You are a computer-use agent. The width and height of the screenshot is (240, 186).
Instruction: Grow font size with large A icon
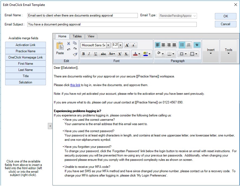pos(127,45)
